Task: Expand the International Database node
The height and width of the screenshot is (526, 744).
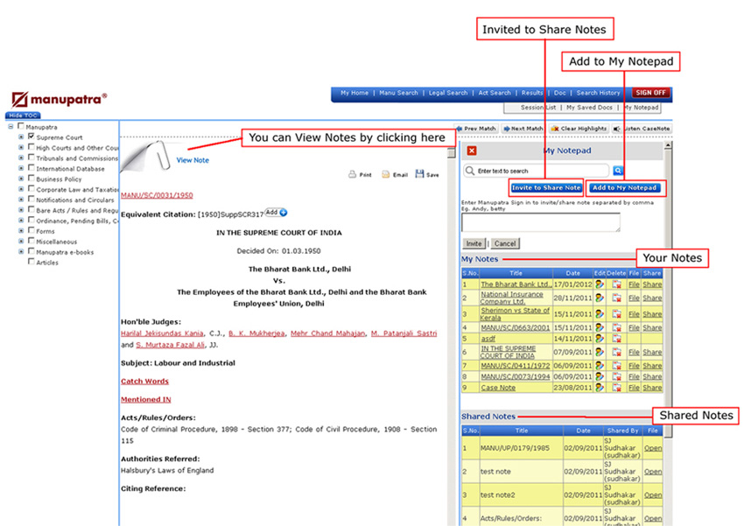Action: (x=21, y=168)
